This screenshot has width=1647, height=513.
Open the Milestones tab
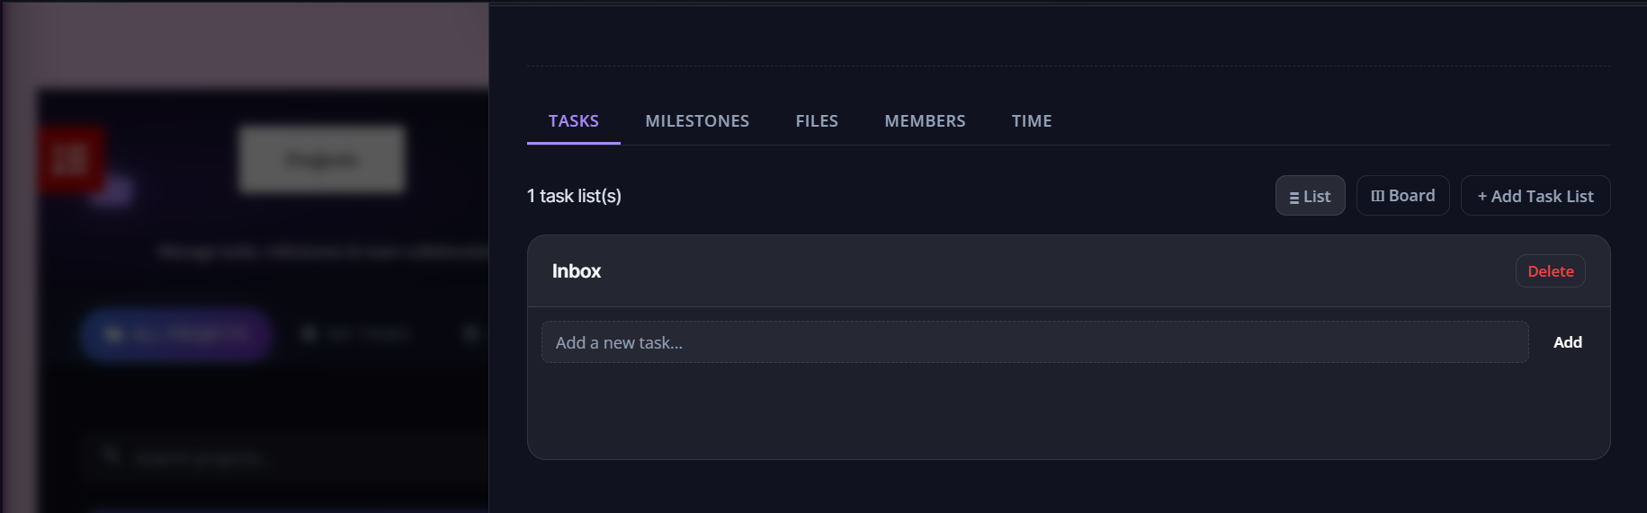click(x=697, y=121)
